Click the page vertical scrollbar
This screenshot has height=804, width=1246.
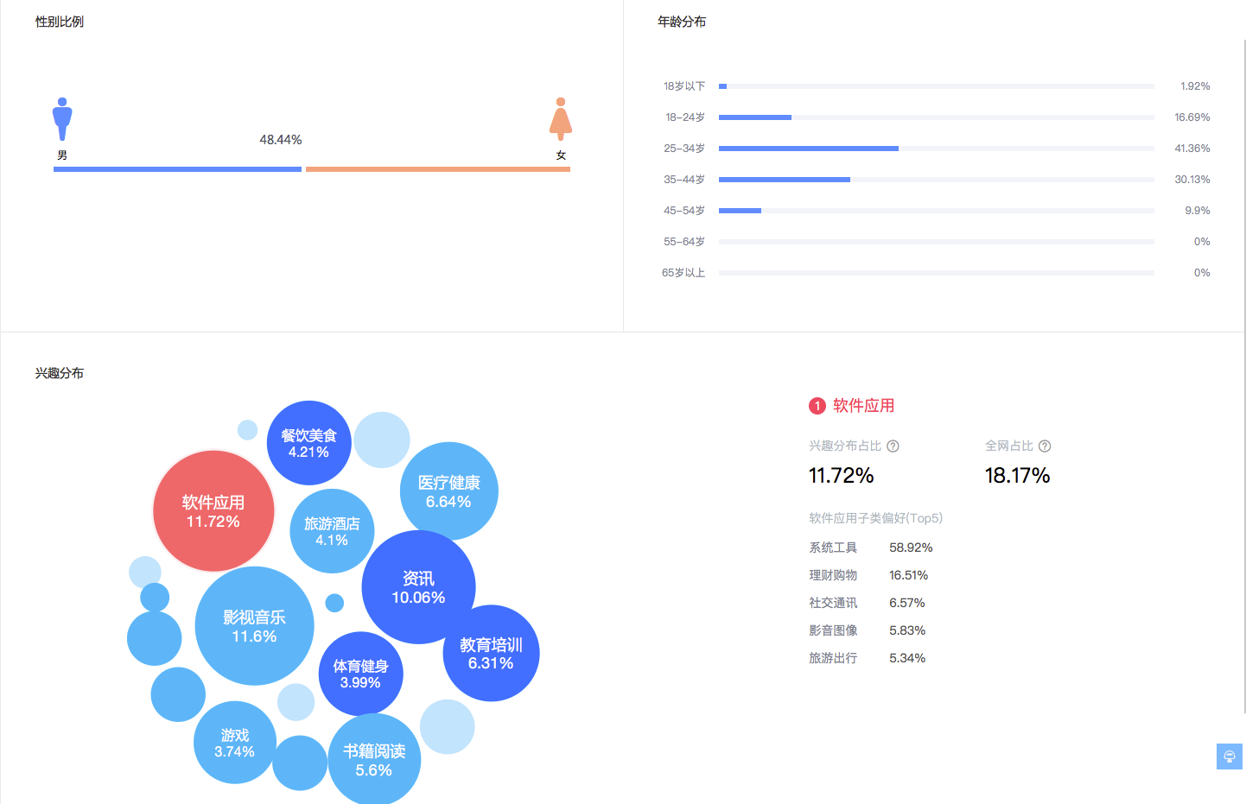tap(1244, 377)
